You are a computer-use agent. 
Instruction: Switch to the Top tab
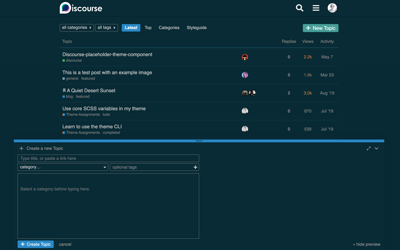(148, 28)
